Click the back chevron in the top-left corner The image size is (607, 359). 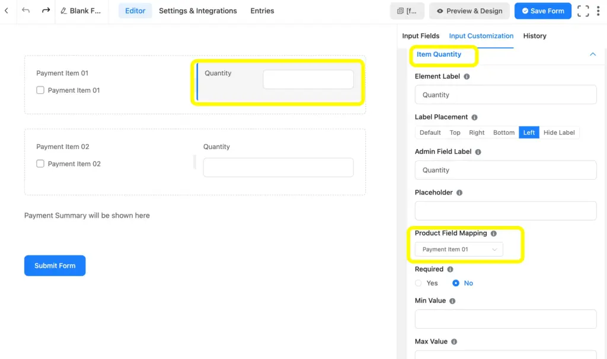pos(8,11)
